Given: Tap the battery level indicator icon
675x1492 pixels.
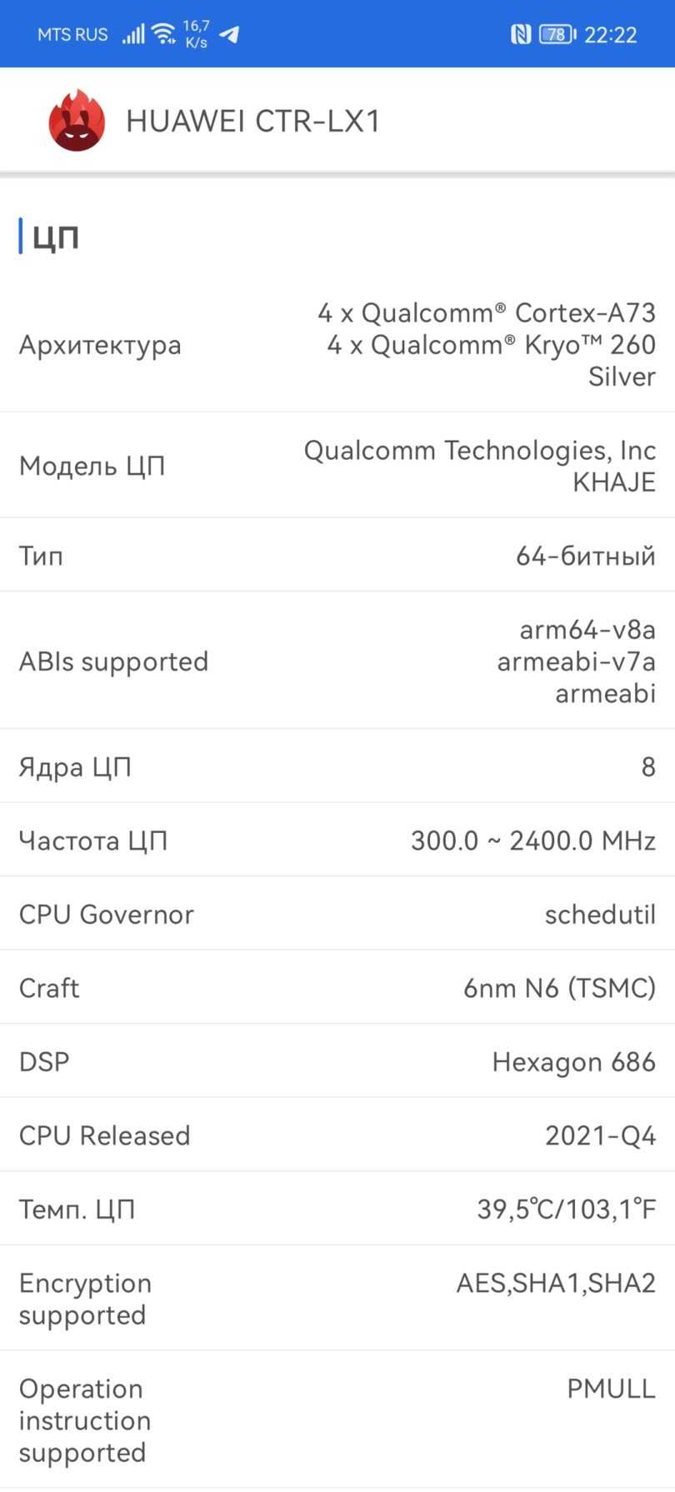Looking at the screenshot, I should (x=557, y=34).
